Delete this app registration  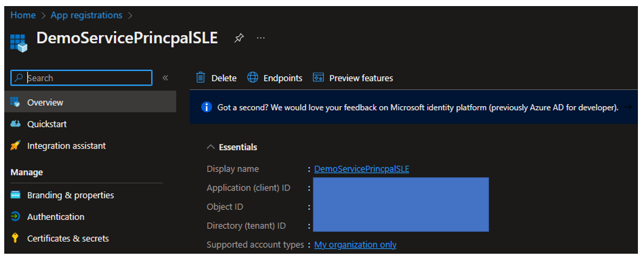point(224,78)
